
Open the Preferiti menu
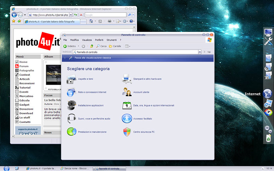pos(99,40)
